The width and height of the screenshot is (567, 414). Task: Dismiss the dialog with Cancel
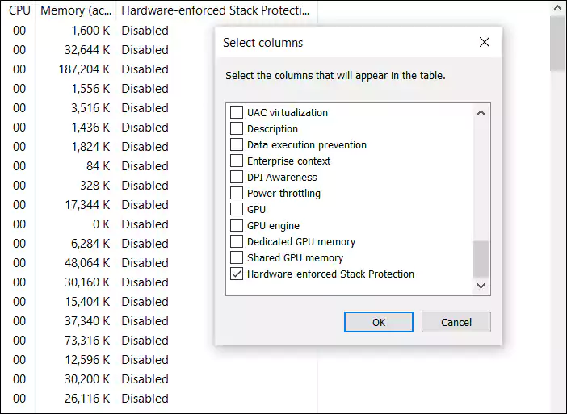(x=456, y=322)
